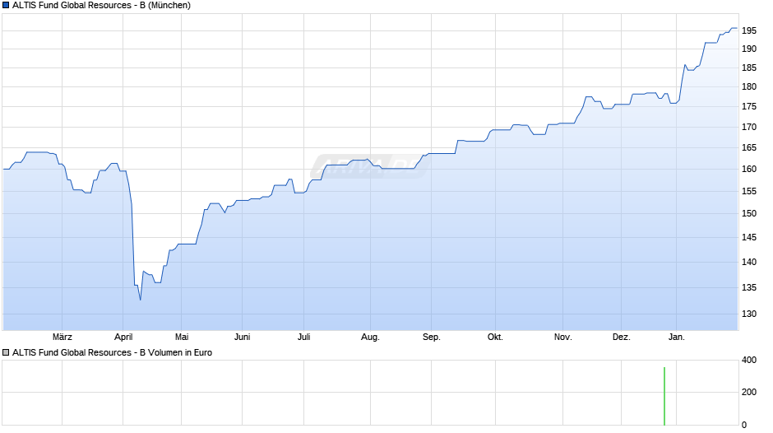The image size is (773, 433).
Task: Click the 140 price axis value
Action: tap(749, 262)
